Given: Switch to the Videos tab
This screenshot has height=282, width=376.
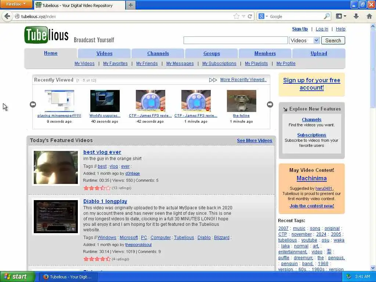Looking at the screenshot, I should click(x=104, y=54).
